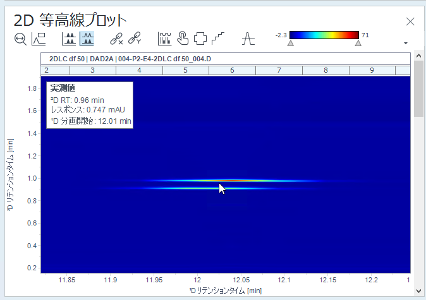This screenshot has height=300, width=426.
Task: Click the scrollbar up arrow
Action: (x=418, y=56)
